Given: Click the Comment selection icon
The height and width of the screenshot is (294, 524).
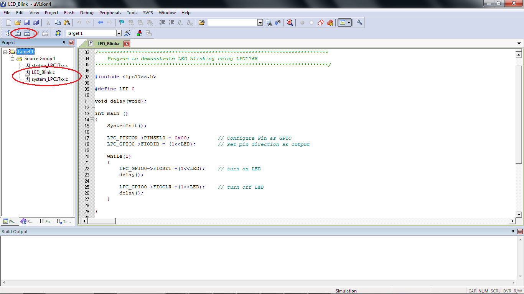Looking at the screenshot, I should tap(181, 23).
